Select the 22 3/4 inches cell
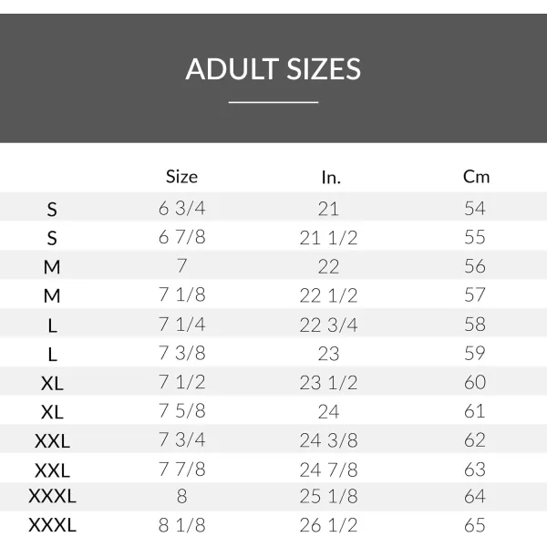The width and height of the screenshot is (547, 547). click(x=328, y=325)
